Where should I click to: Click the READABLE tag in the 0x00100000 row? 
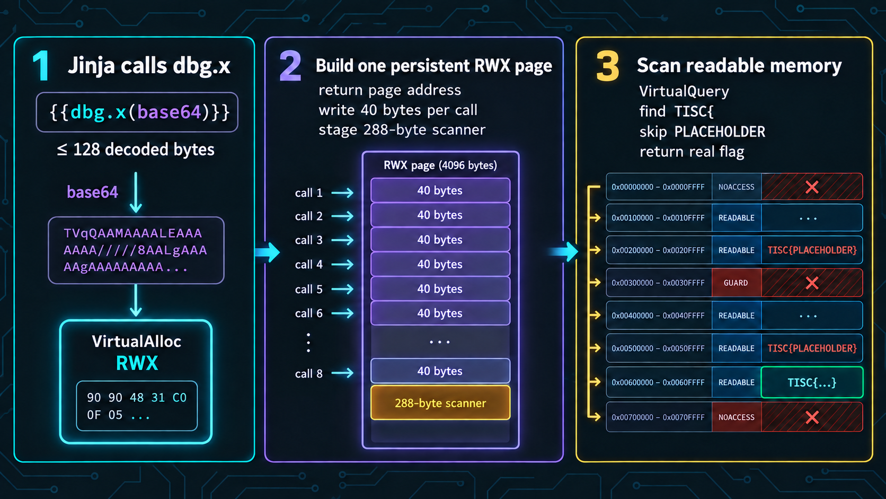pos(737,218)
